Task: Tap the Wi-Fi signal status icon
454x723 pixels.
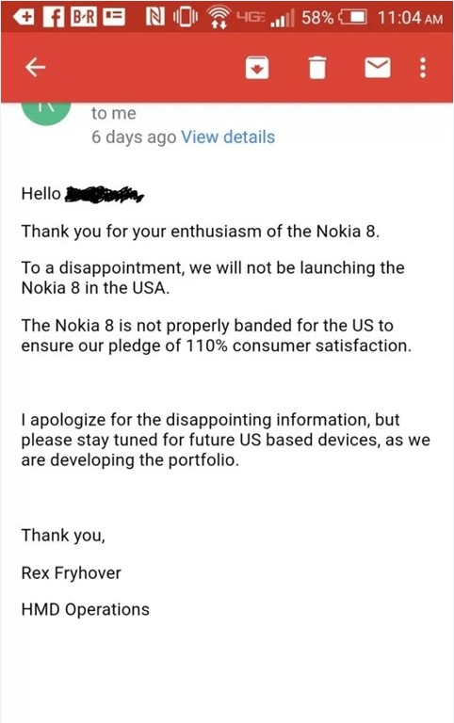Action: (x=219, y=18)
